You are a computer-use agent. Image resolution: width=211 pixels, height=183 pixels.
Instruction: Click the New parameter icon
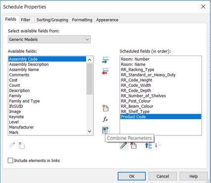tap(105, 108)
